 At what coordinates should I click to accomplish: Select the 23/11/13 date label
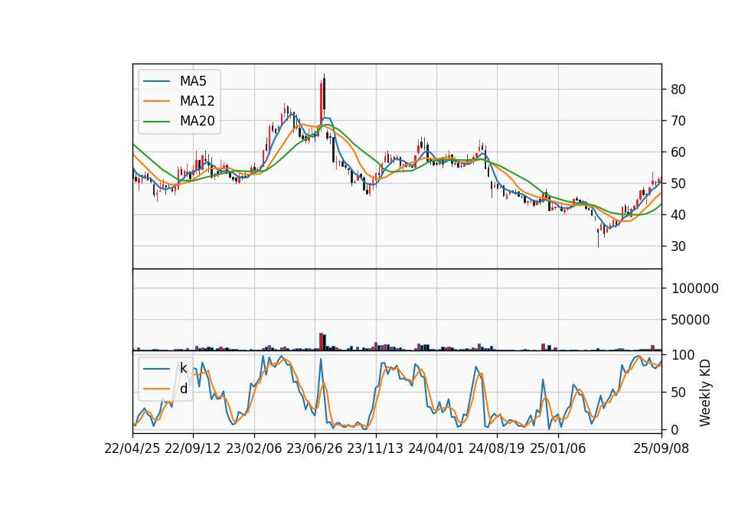coord(375,448)
